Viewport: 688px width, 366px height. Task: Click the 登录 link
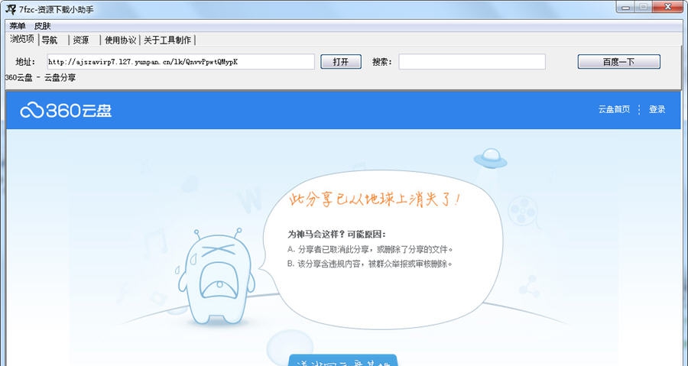click(x=657, y=109)
